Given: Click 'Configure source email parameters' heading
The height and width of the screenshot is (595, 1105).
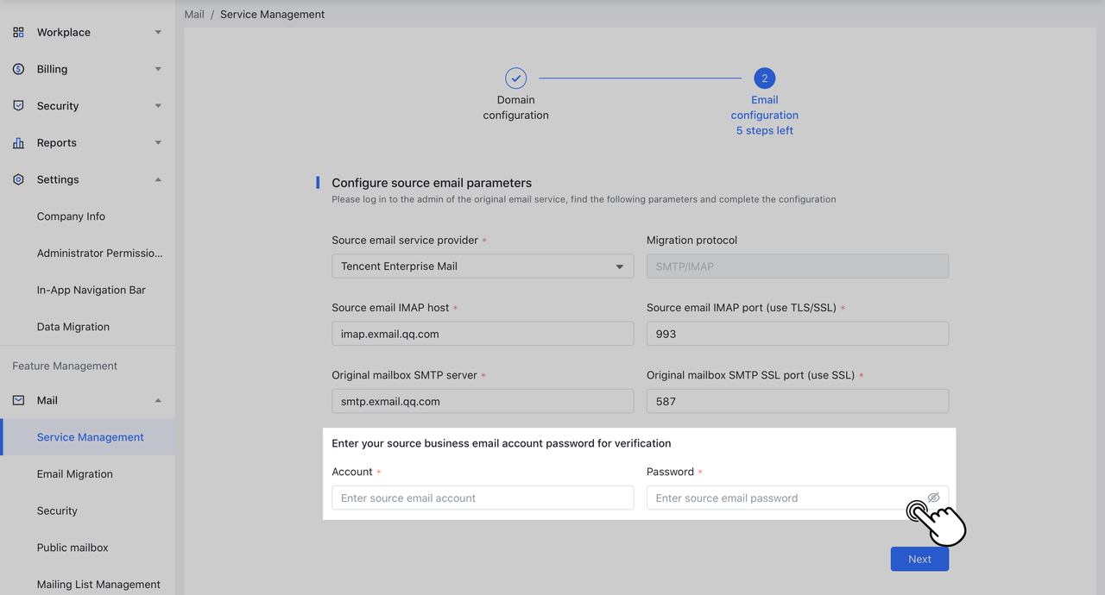Looking at the screenshot, I should click(432, 183).
